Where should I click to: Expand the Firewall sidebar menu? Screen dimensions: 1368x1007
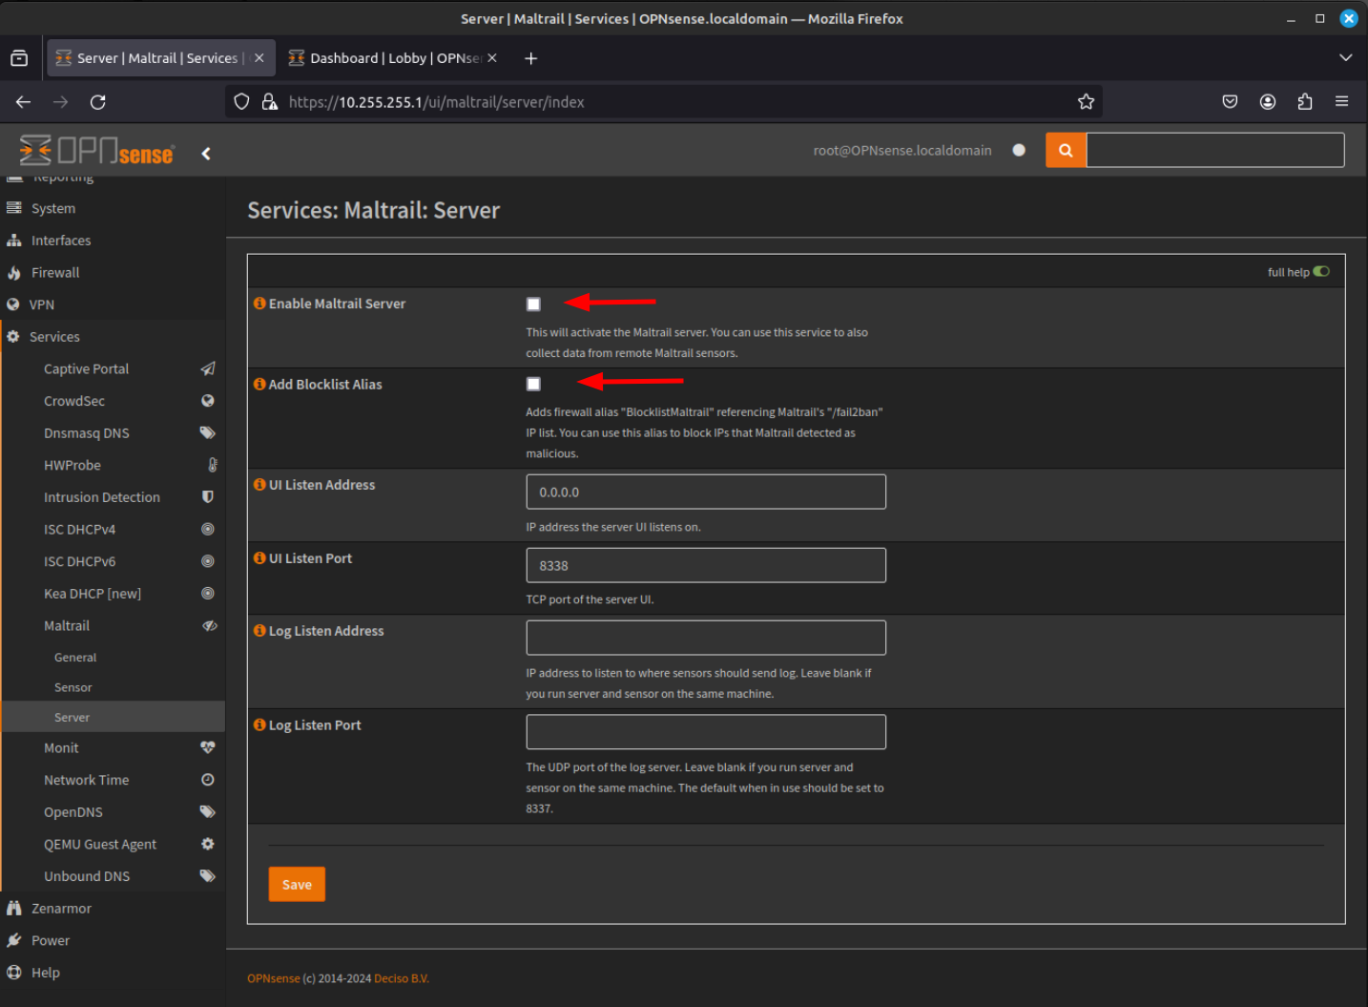pos(113,273)
